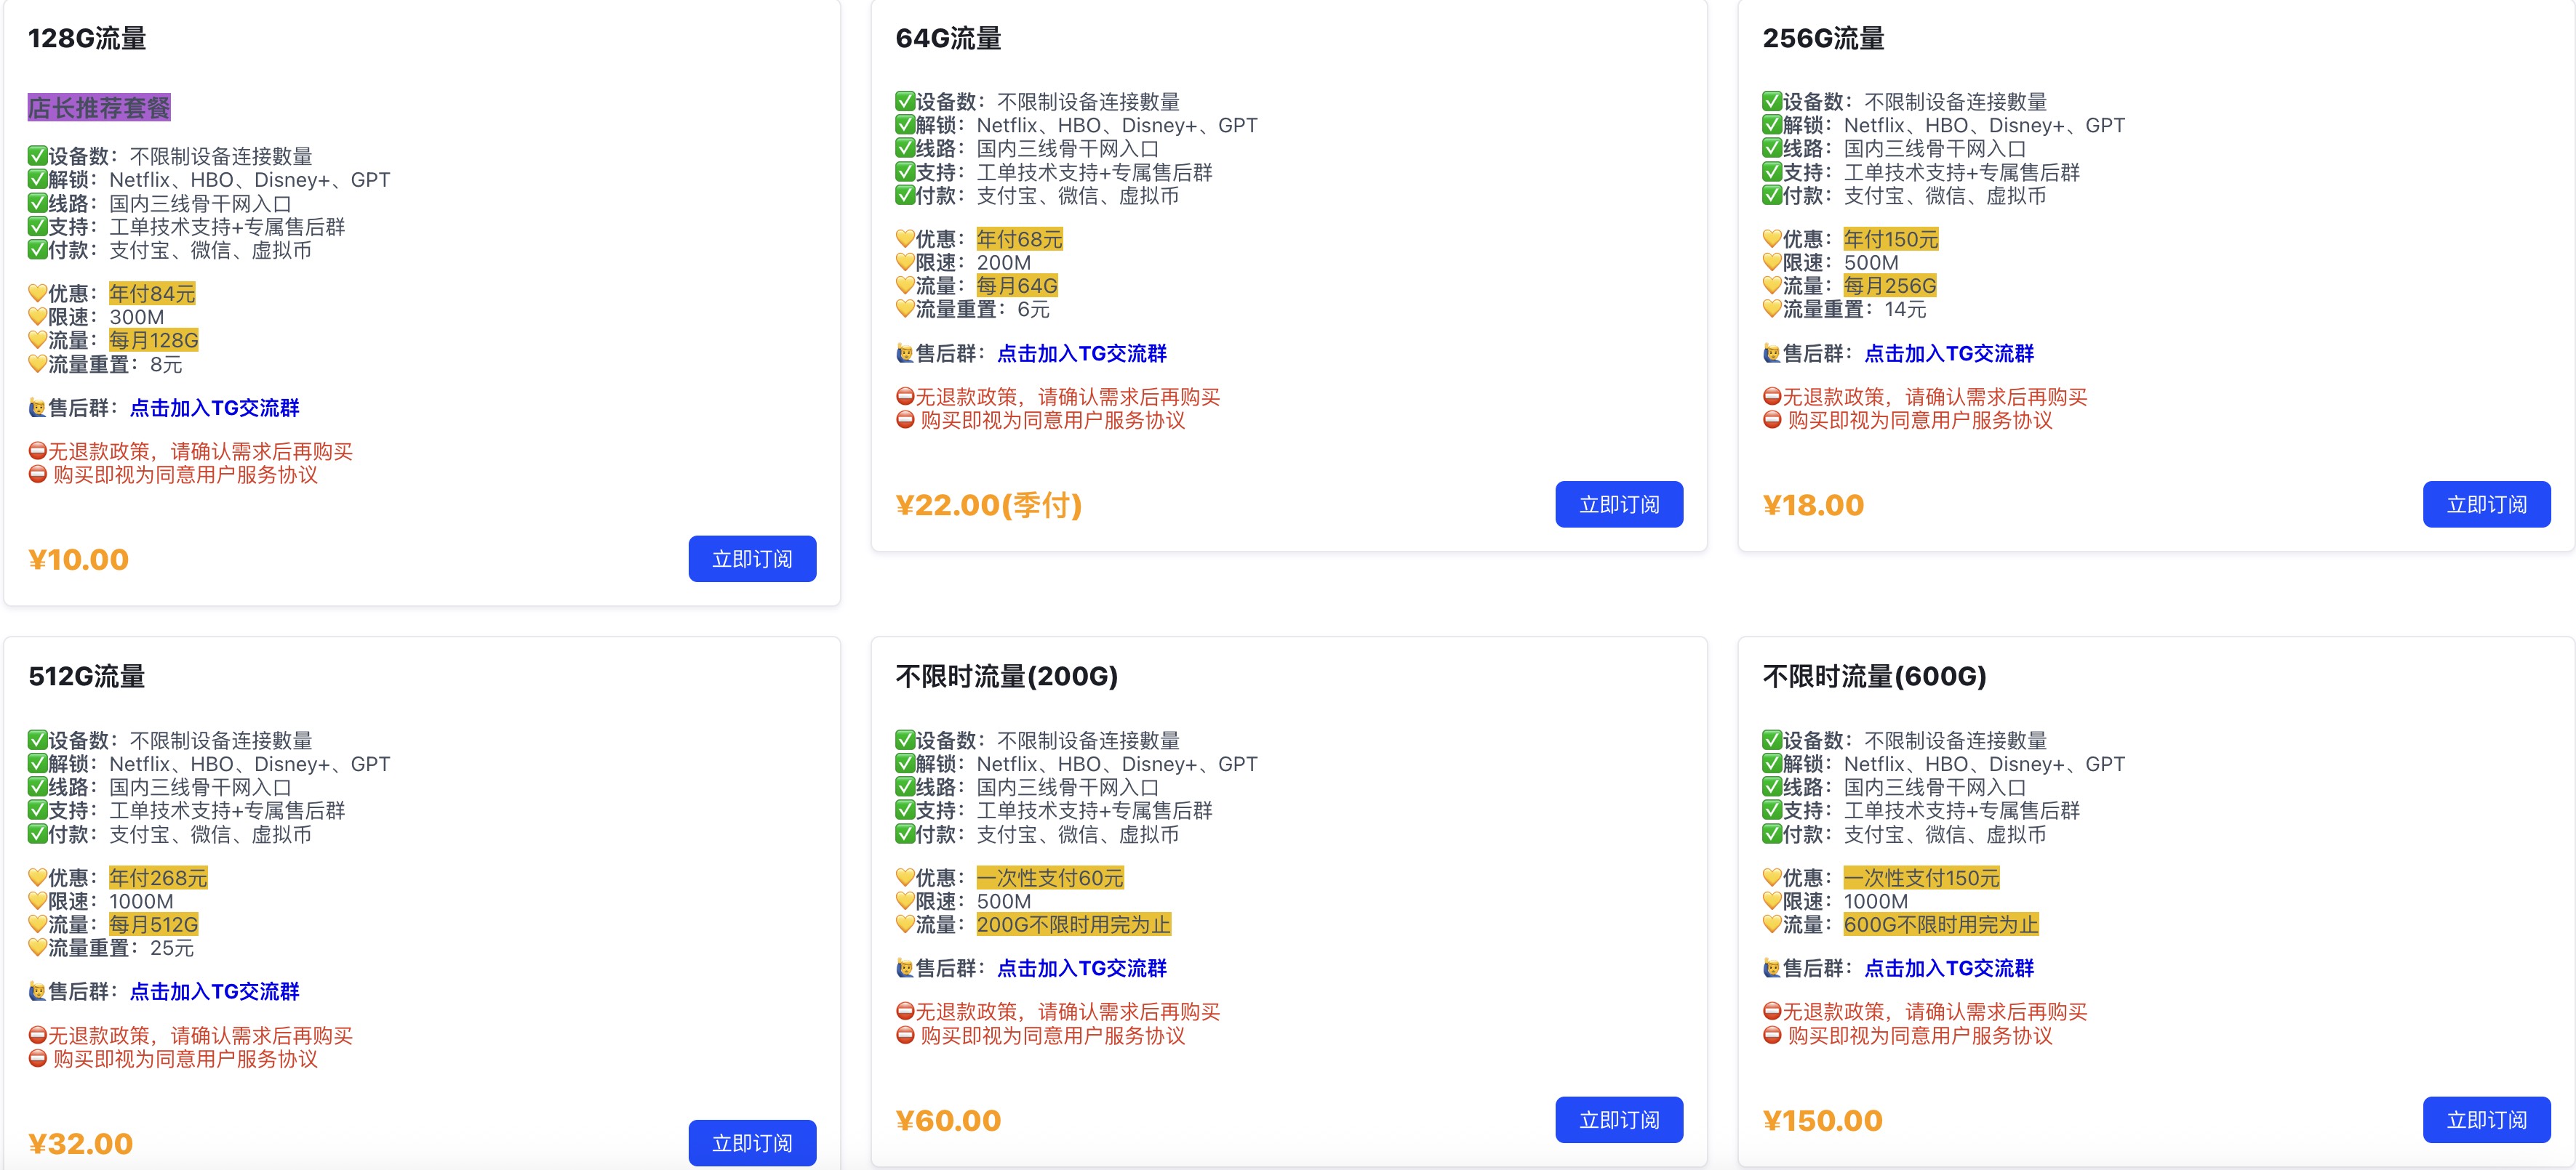The width and height of the screenshot is (2576, 1170).
Task: Click the person emoji beside 售后群 in 512G流量 card
Action: 38,991
